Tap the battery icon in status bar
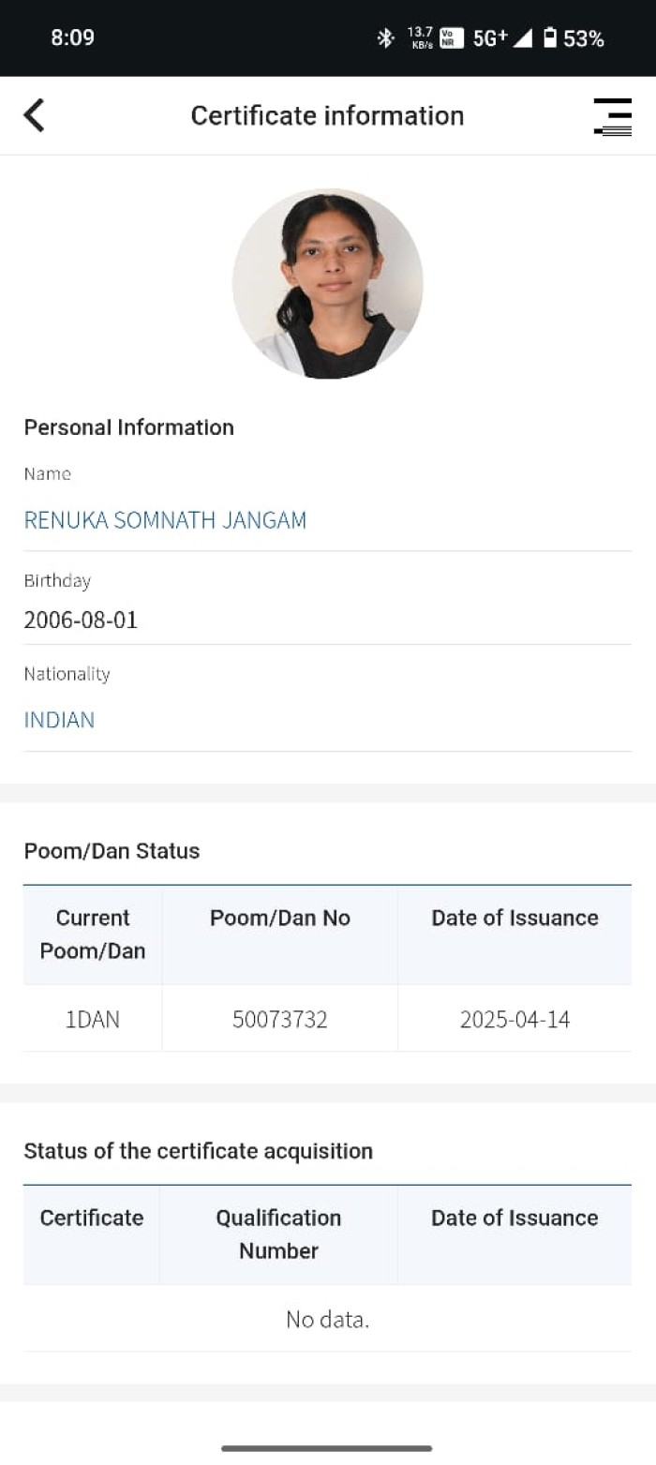Image resolution: width=656 pixels, height=1465 pixels. pos(550,37)
